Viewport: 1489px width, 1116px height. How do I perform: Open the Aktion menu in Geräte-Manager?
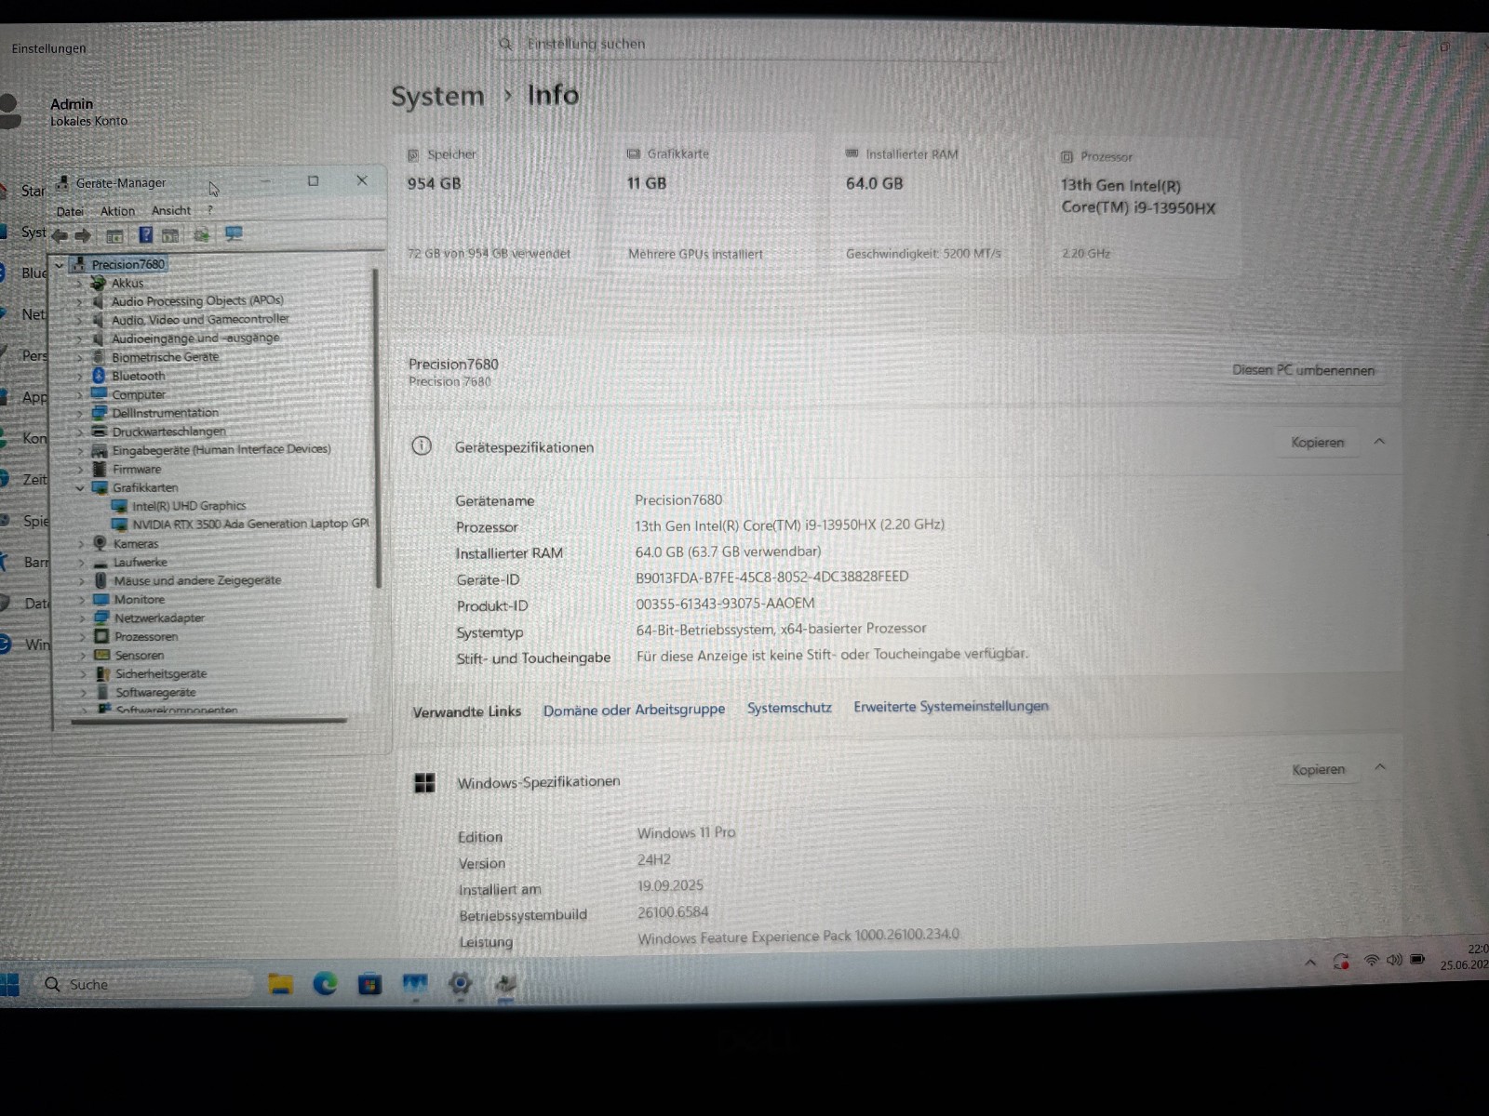point(118,211)
